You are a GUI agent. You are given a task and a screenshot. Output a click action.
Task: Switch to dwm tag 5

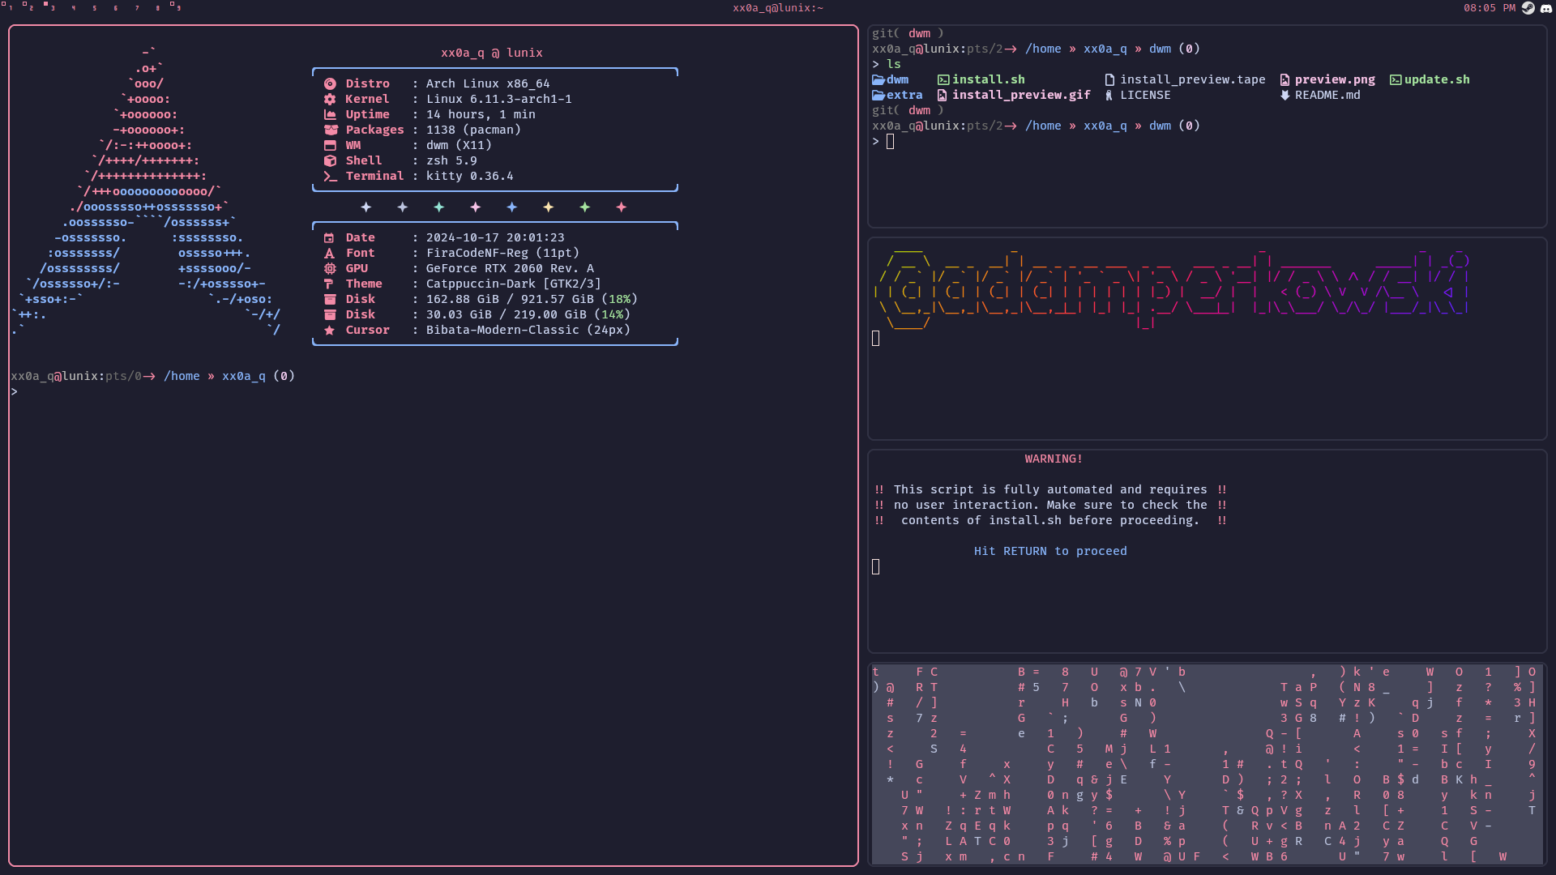[94, 8]
